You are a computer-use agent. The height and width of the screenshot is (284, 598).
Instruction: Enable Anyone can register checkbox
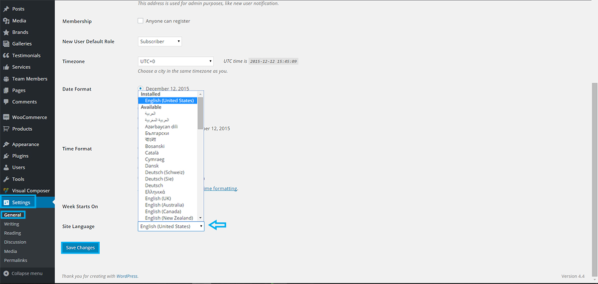(141, 21)
